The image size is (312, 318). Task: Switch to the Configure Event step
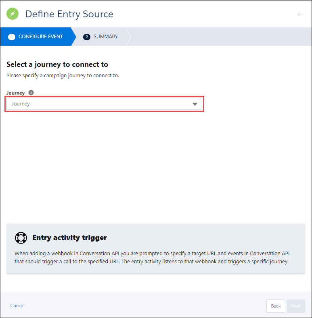40,37
